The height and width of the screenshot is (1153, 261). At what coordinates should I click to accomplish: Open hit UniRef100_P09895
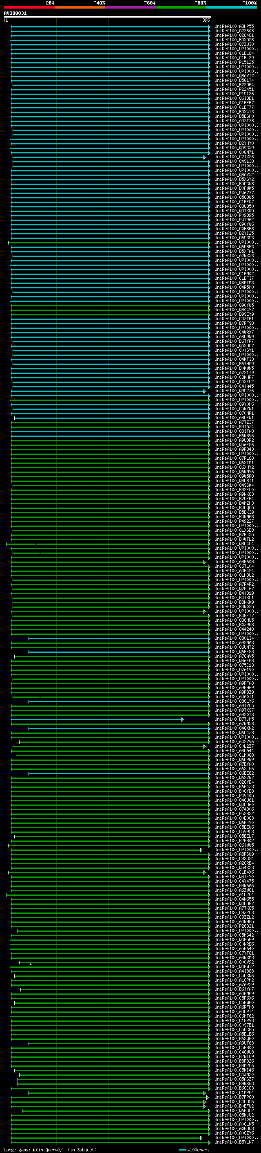[234, 215]
